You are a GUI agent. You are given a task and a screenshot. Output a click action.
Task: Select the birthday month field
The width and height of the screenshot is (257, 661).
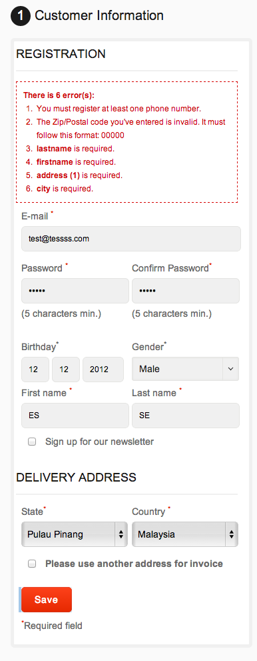(66, 370)
